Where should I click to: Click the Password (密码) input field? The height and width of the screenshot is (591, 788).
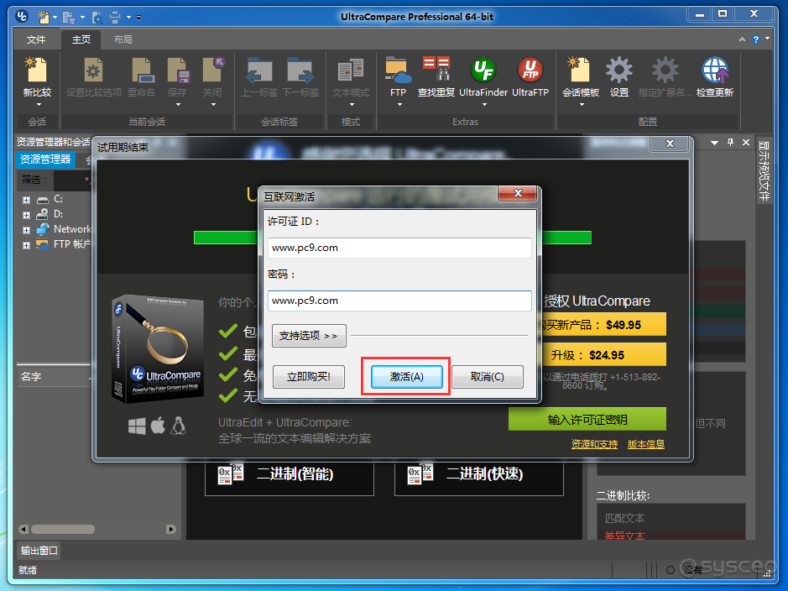tap(399, 301)
